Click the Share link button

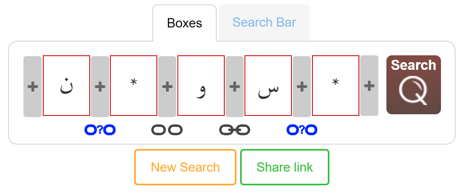tap(285, 167)
